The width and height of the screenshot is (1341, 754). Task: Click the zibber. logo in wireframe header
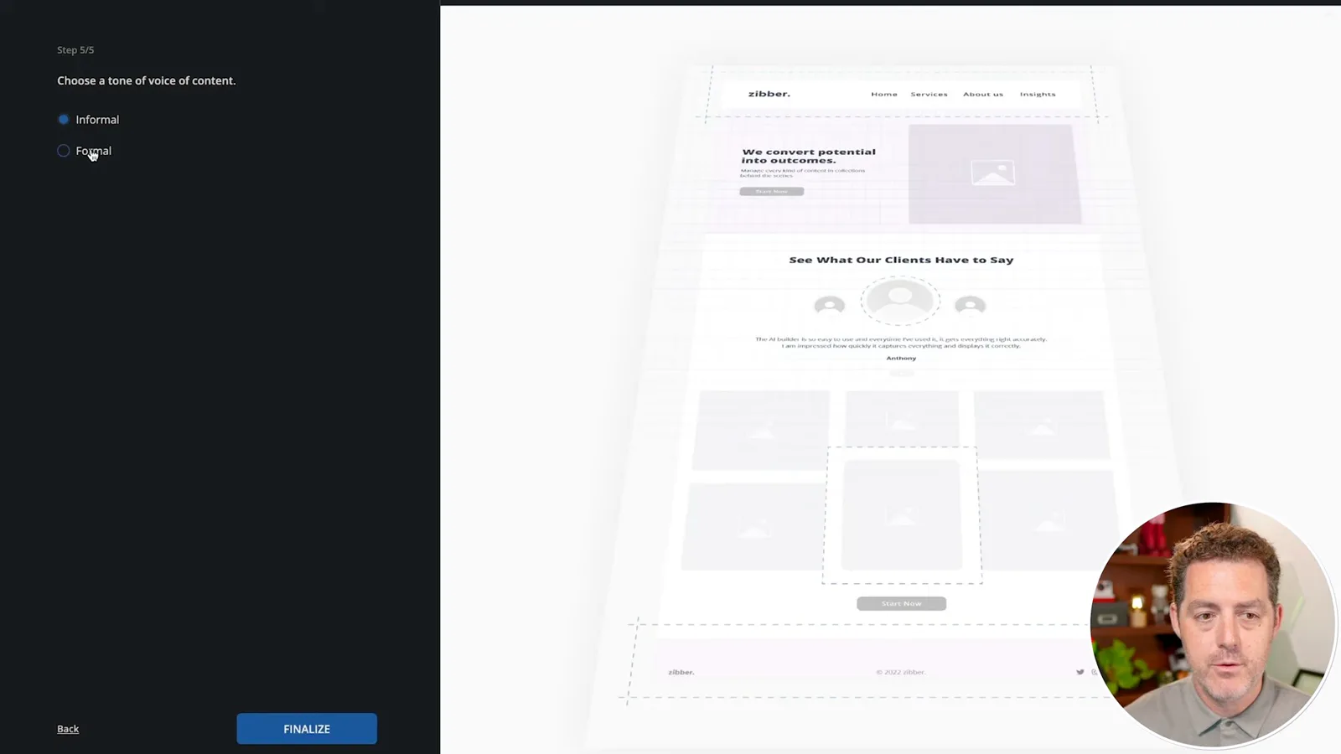769,94
